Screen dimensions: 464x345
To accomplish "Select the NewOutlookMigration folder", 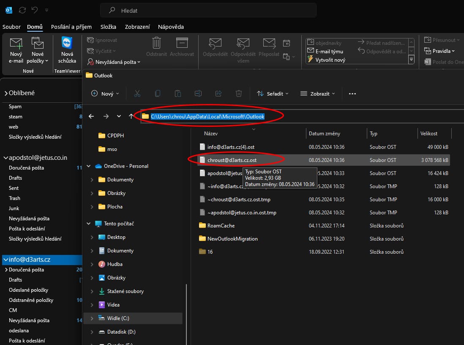I will (323, 239).
